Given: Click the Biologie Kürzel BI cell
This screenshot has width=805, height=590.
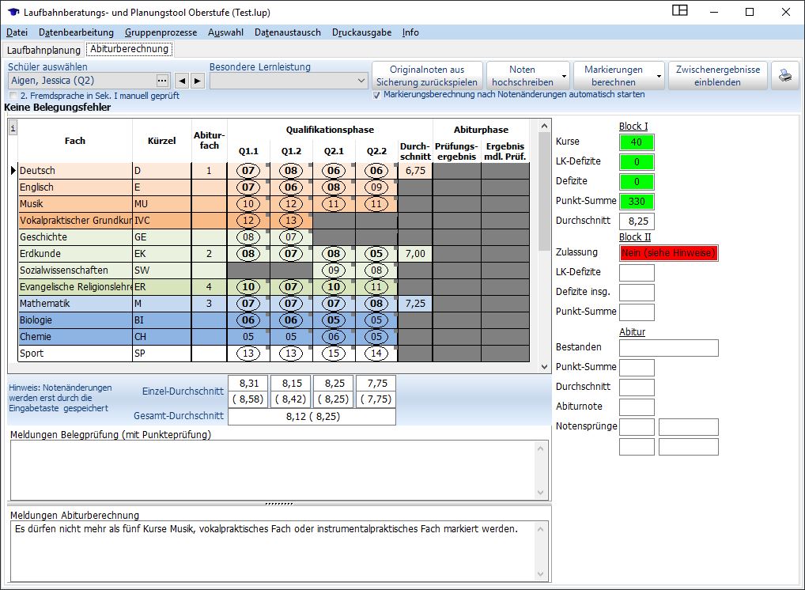Looking at the screenshot, I should pos(162,320).
